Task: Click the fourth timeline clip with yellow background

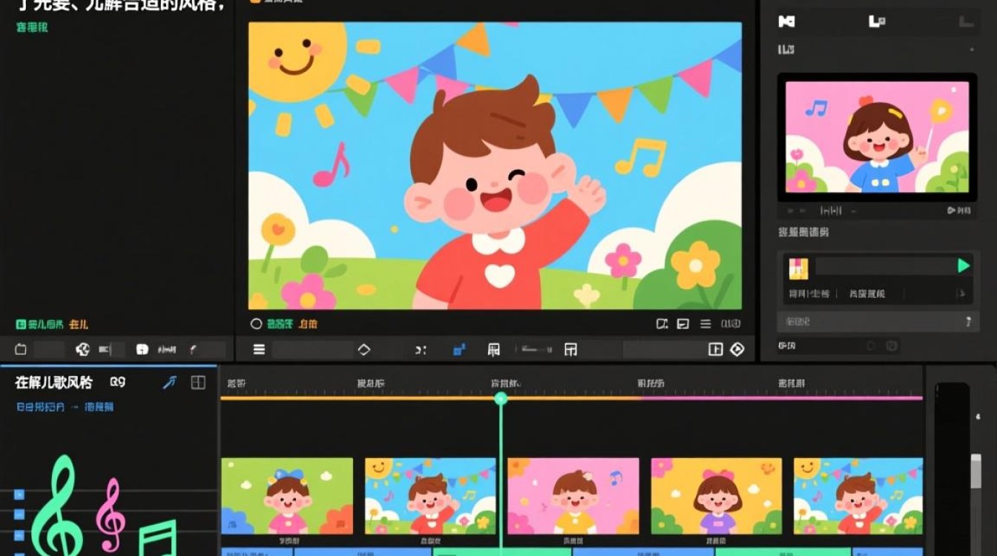Action: pos(717,496)
